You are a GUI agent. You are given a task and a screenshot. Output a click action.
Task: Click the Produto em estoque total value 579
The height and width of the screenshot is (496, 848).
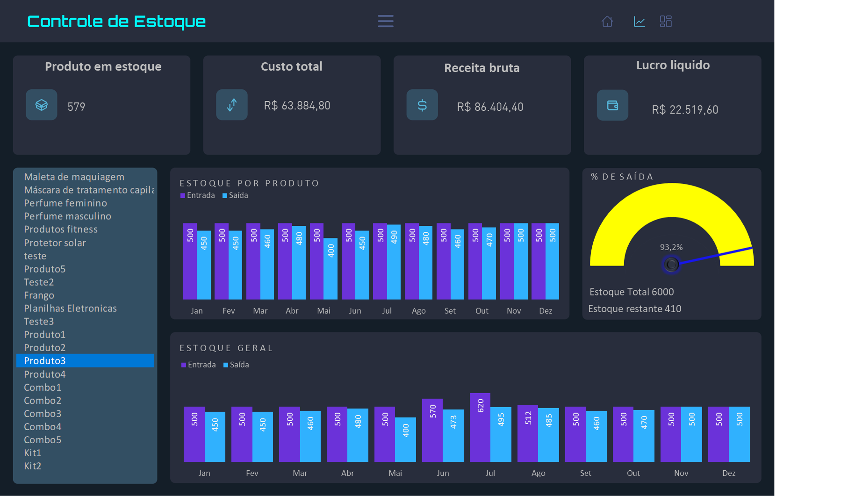[x=76, y=106]
